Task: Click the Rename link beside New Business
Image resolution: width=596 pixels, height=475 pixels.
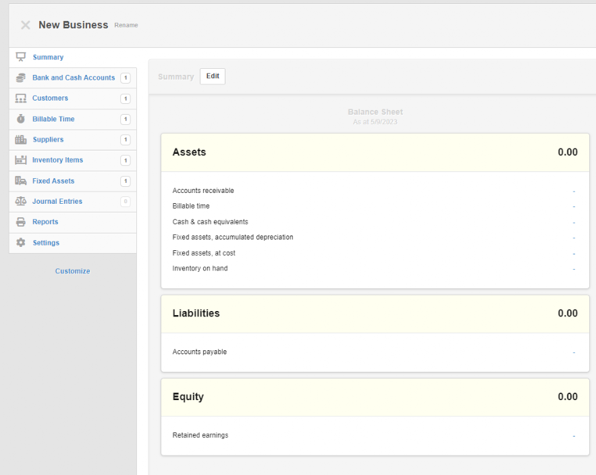Action: 126,25
